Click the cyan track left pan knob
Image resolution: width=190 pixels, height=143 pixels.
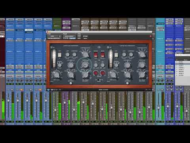pyautogui.click(x=158, y=80)
